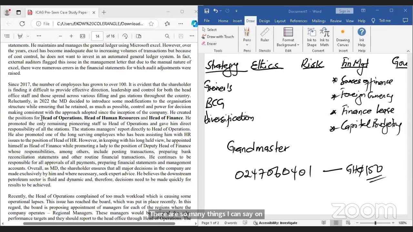Open the Pens gallery
Screen dimensions: 413x232
pos(247,37)
